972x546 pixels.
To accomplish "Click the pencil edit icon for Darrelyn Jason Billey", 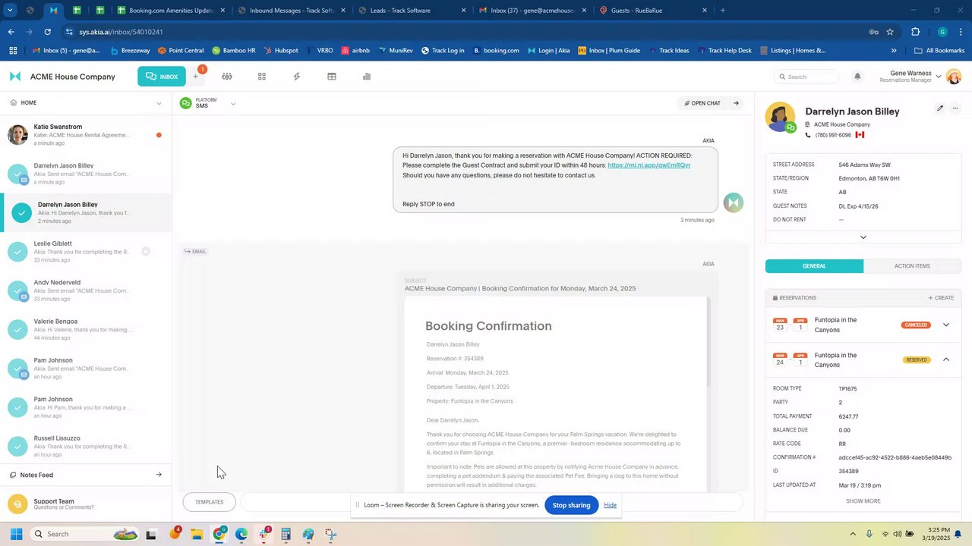I will click(x=939, y=108).
